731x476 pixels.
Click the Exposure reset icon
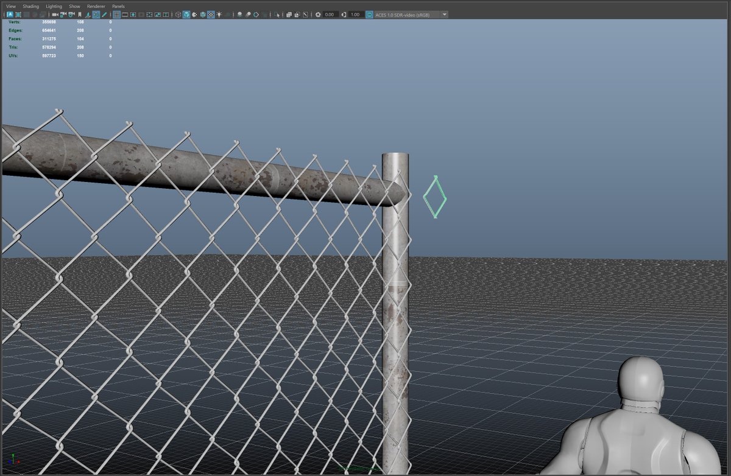[318, 15]
